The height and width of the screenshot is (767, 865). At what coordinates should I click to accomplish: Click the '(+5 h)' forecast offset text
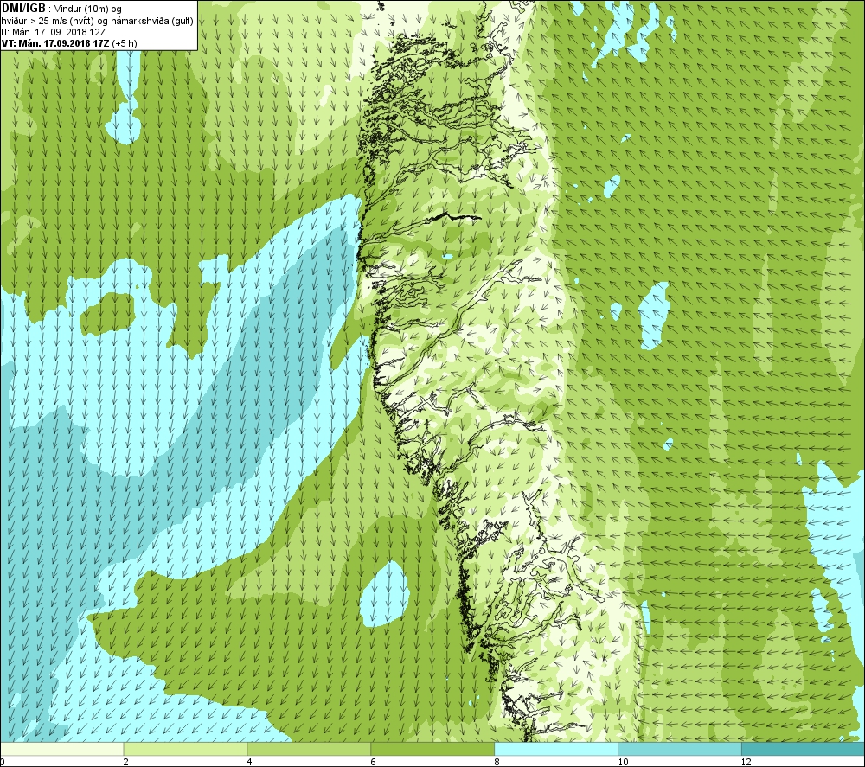(125, 43)
